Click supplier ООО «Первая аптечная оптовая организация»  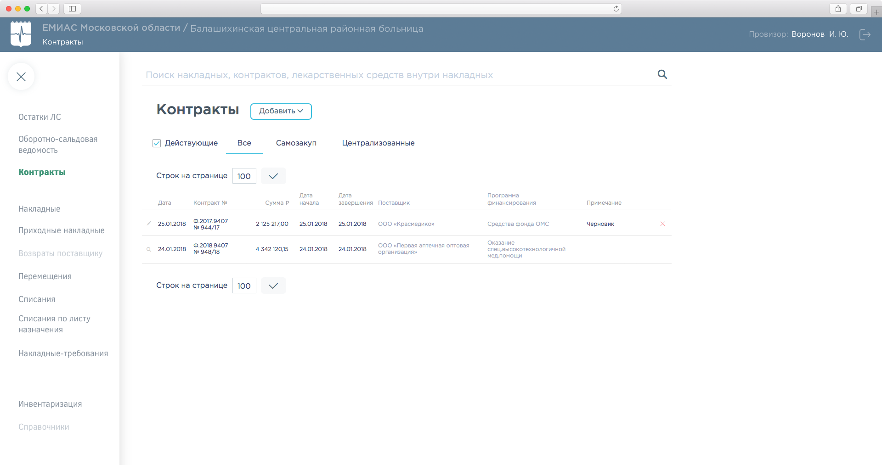pos(424,249)
